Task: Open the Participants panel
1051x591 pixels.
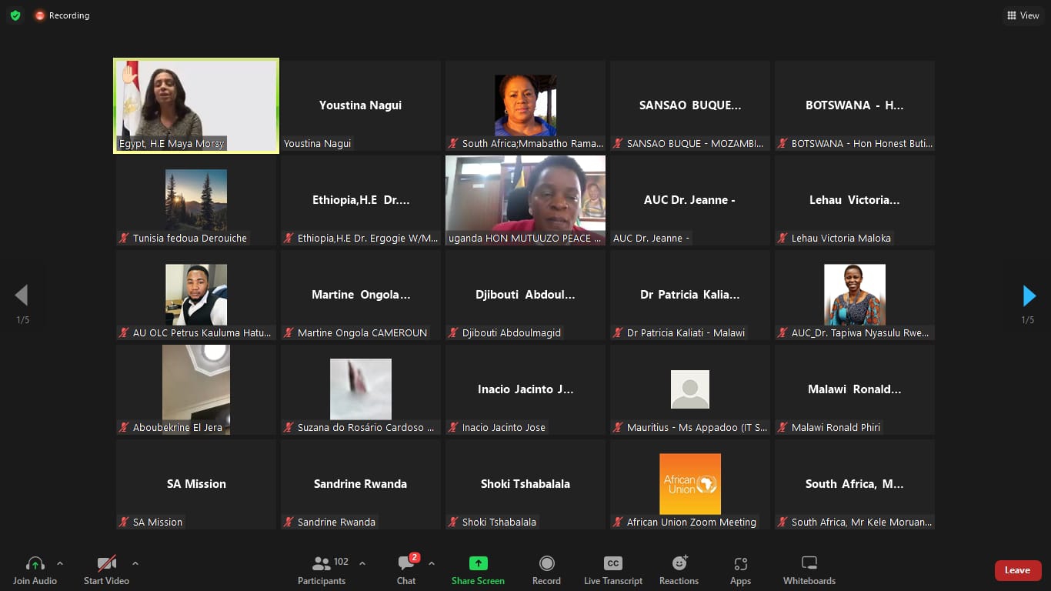Action: (x=322, y=570)
